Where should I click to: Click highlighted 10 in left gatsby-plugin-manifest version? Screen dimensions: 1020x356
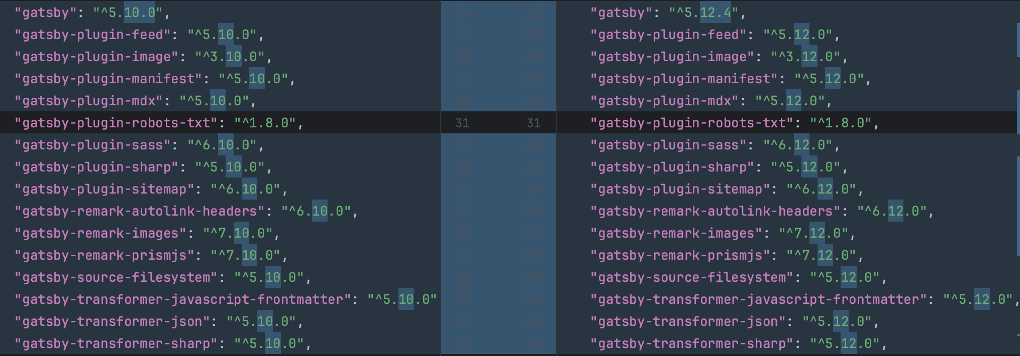pyautogui.click(x=257, y=79)
